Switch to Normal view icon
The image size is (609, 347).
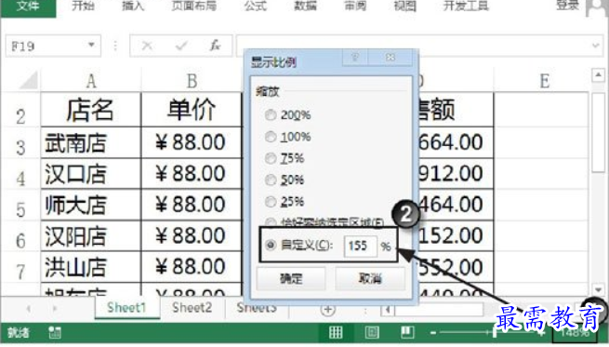click(336, 332)
